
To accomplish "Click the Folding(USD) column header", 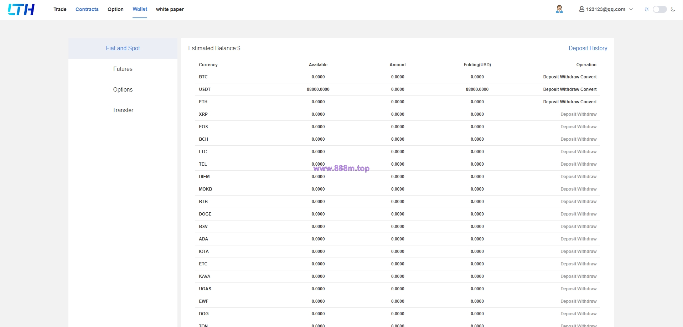I will click(477, 65).
